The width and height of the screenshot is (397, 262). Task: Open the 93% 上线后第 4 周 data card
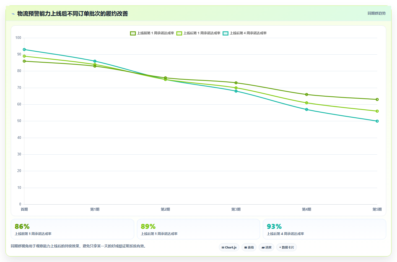[324, 229]
